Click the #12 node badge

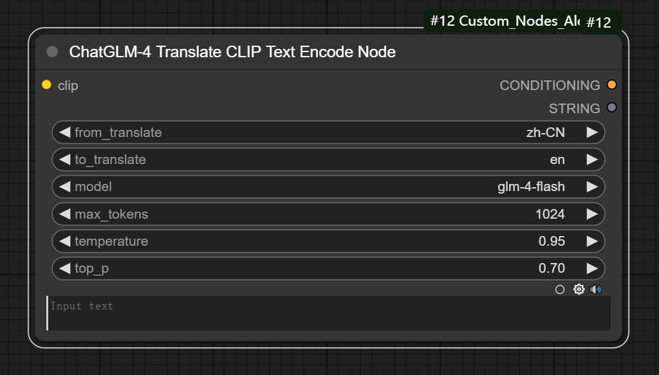[599, 23]
